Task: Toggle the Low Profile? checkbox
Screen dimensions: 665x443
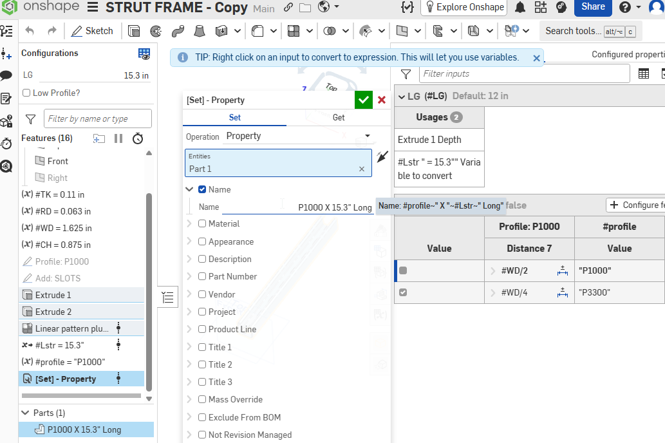Action: point(26,93)
